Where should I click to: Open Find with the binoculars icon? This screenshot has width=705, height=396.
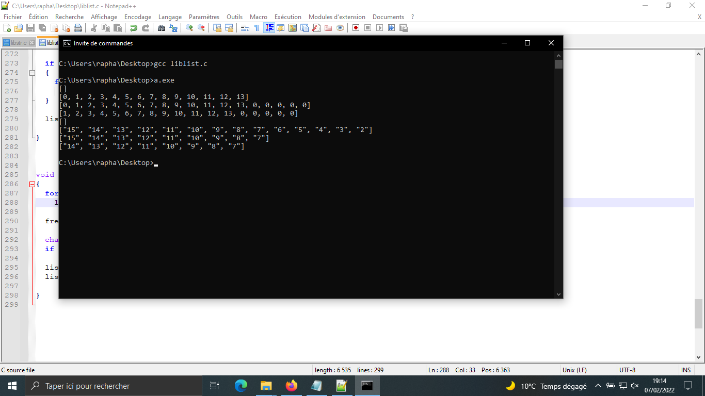pyautogui.click(x=162, y=28)
